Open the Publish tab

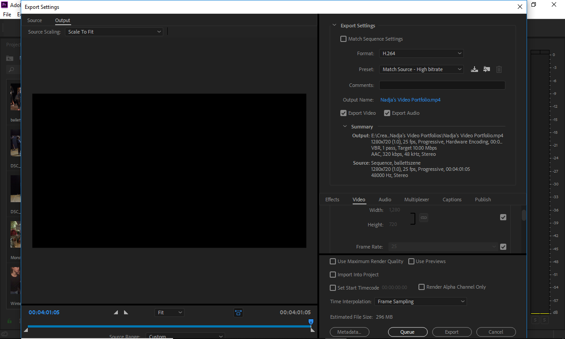tap(483, 200)
